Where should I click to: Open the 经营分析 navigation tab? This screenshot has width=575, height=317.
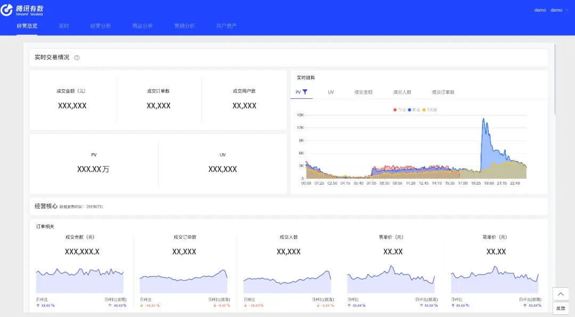(101, 26)
